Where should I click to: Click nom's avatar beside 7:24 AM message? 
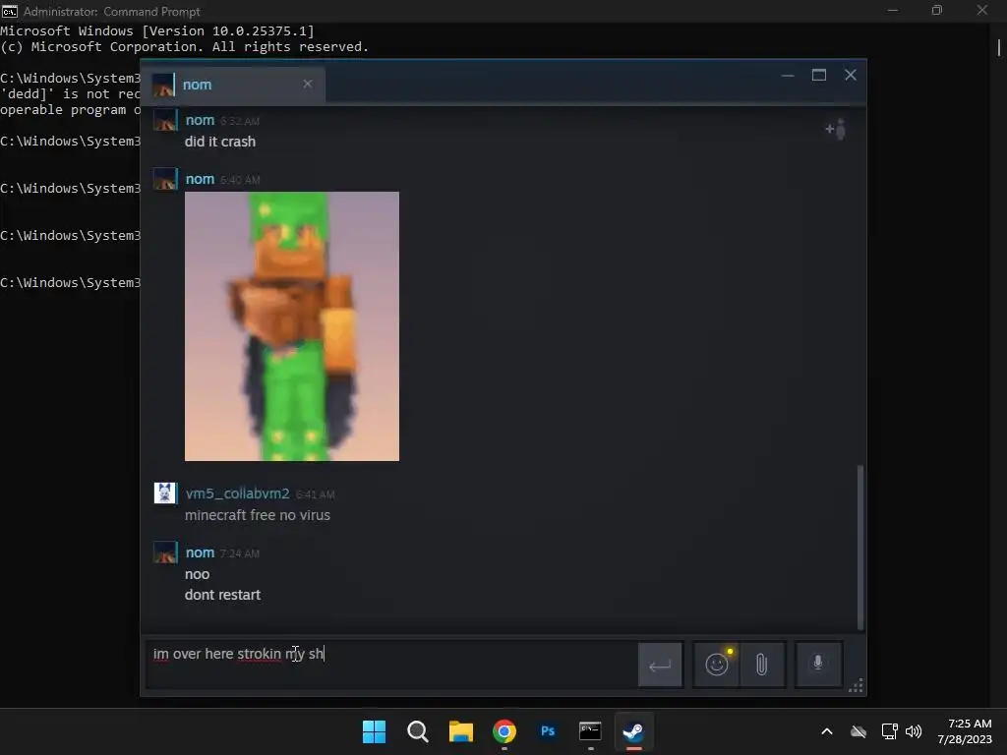click(x=165, y=552)
